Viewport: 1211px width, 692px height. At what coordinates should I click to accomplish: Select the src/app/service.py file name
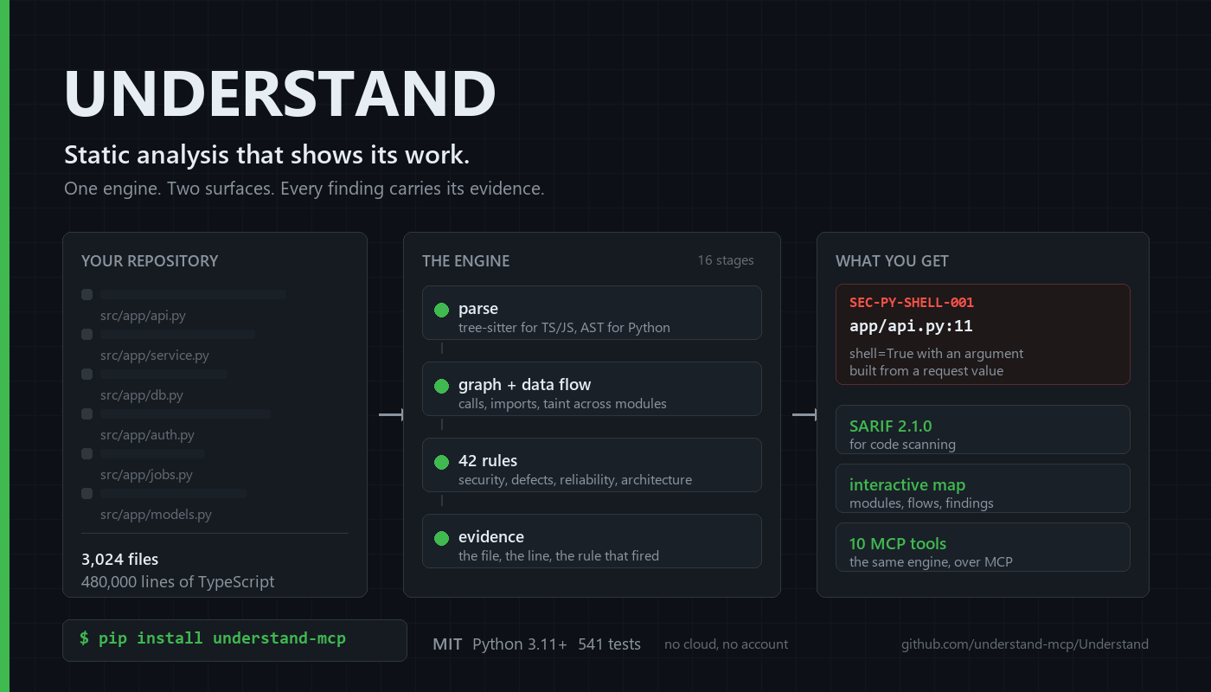pos(155,356)
